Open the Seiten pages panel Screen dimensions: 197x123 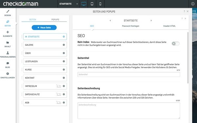click(x=8, y=23)
